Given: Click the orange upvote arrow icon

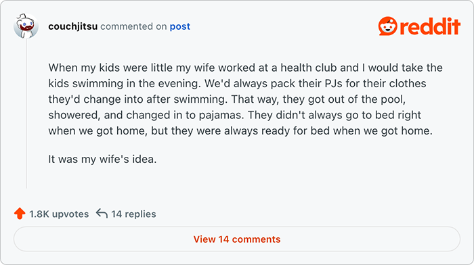Looking at the screenshot, I should (20, 214).
